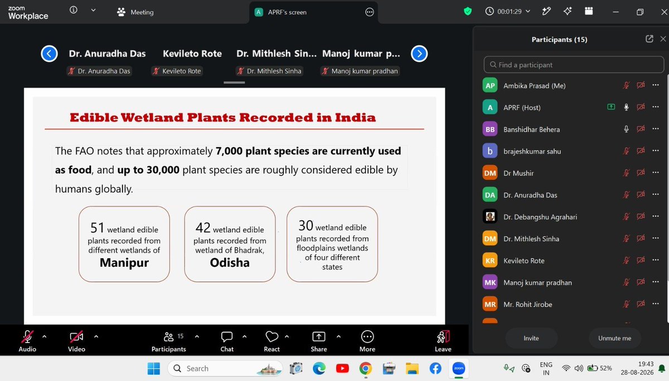Open the AI Companion sparkle icon

point(568,11)
